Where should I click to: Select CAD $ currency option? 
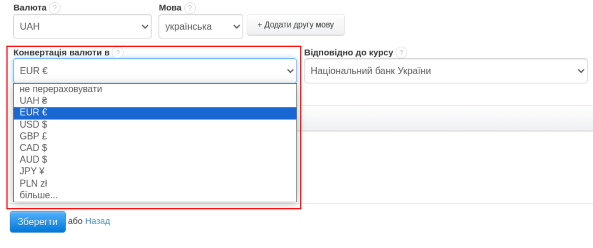coord(34,148)
